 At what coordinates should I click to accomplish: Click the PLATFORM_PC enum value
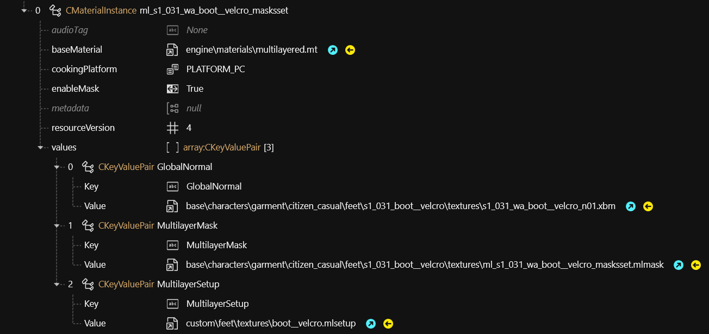[215, 69]
